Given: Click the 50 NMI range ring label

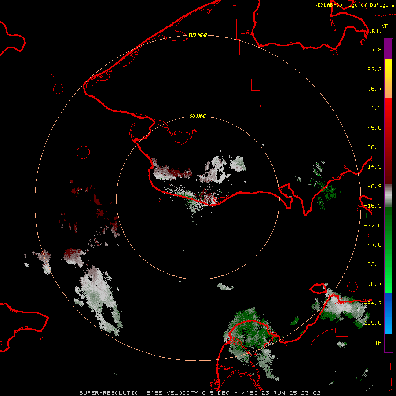Looking at the screenshot, I should [198, 116].
